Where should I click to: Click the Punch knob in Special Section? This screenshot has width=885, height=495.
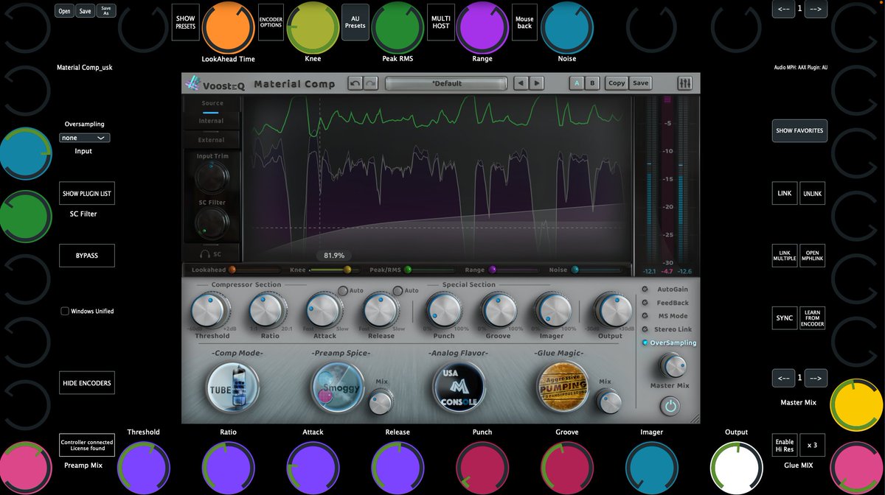(444, 310)
